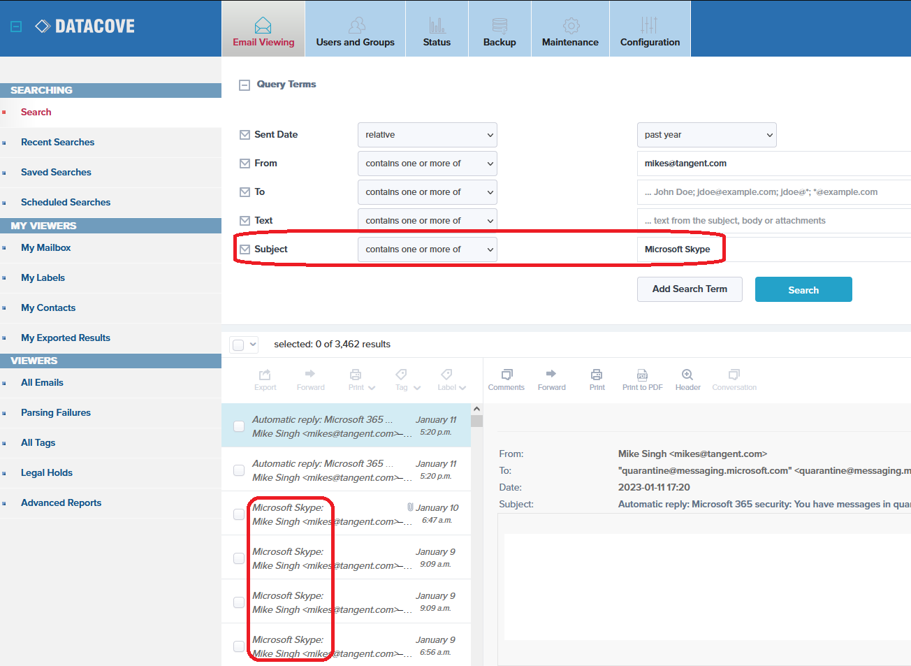The height and width of the screenshot is (666, 911).
Task: Click the Add Search Term button
Action: (x=690, y=289)
